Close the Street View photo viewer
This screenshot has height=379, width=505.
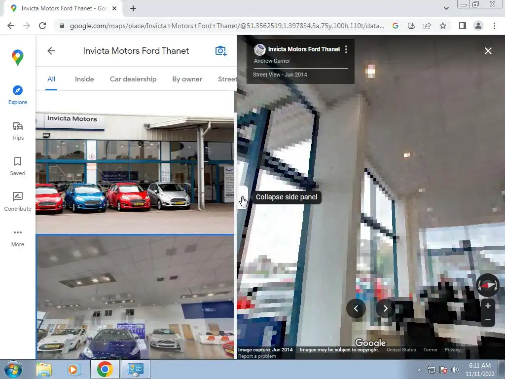(488, 51)
